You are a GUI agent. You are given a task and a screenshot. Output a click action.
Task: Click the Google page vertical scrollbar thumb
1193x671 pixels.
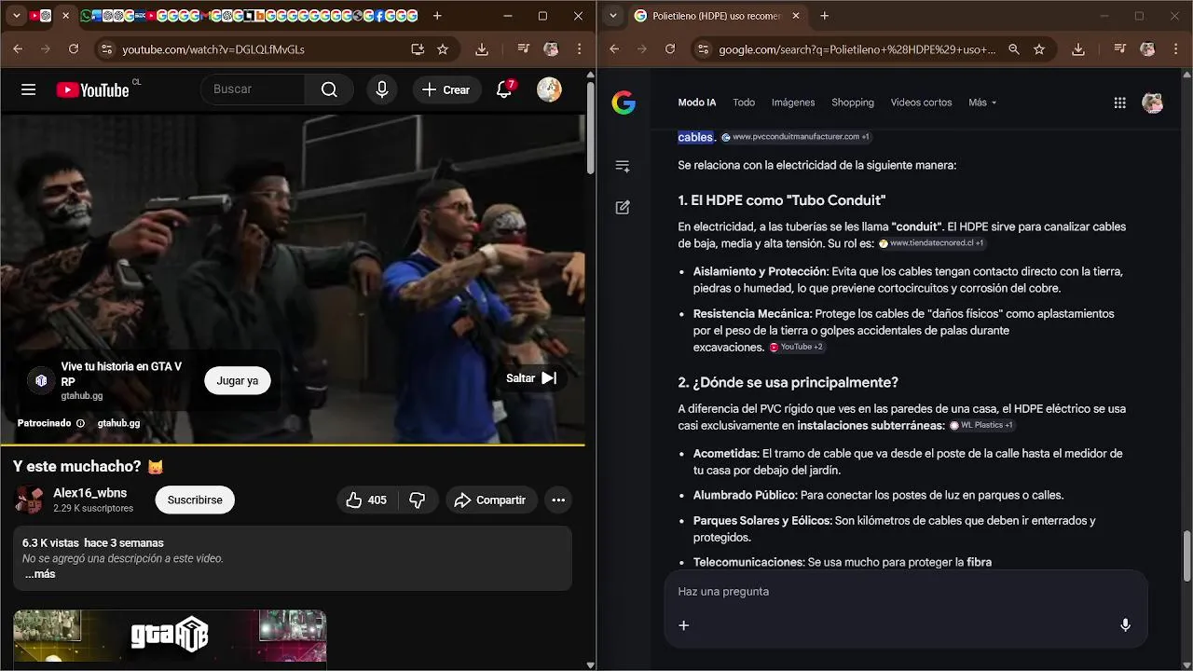tap(1186, 555)
